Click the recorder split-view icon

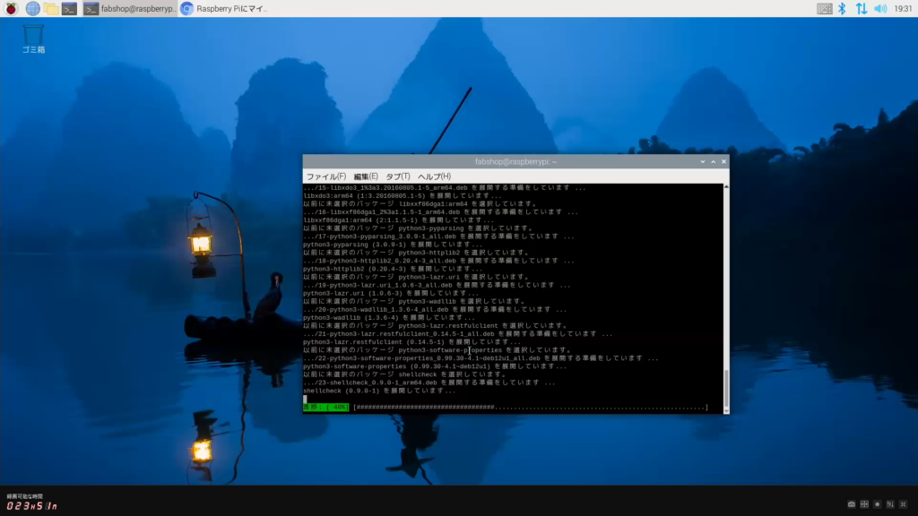coord(864,504)
